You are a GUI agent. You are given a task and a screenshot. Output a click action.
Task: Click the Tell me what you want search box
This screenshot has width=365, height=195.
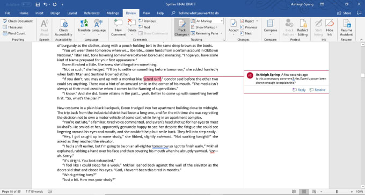(199, 13)
